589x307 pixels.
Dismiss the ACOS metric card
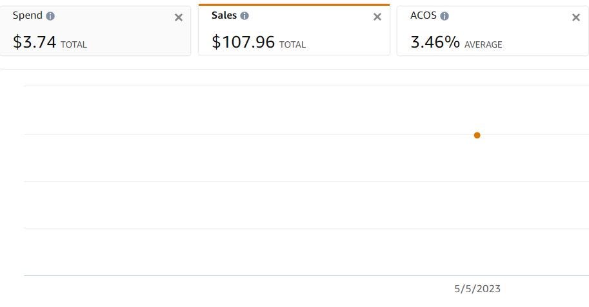(x=576, y=17)
